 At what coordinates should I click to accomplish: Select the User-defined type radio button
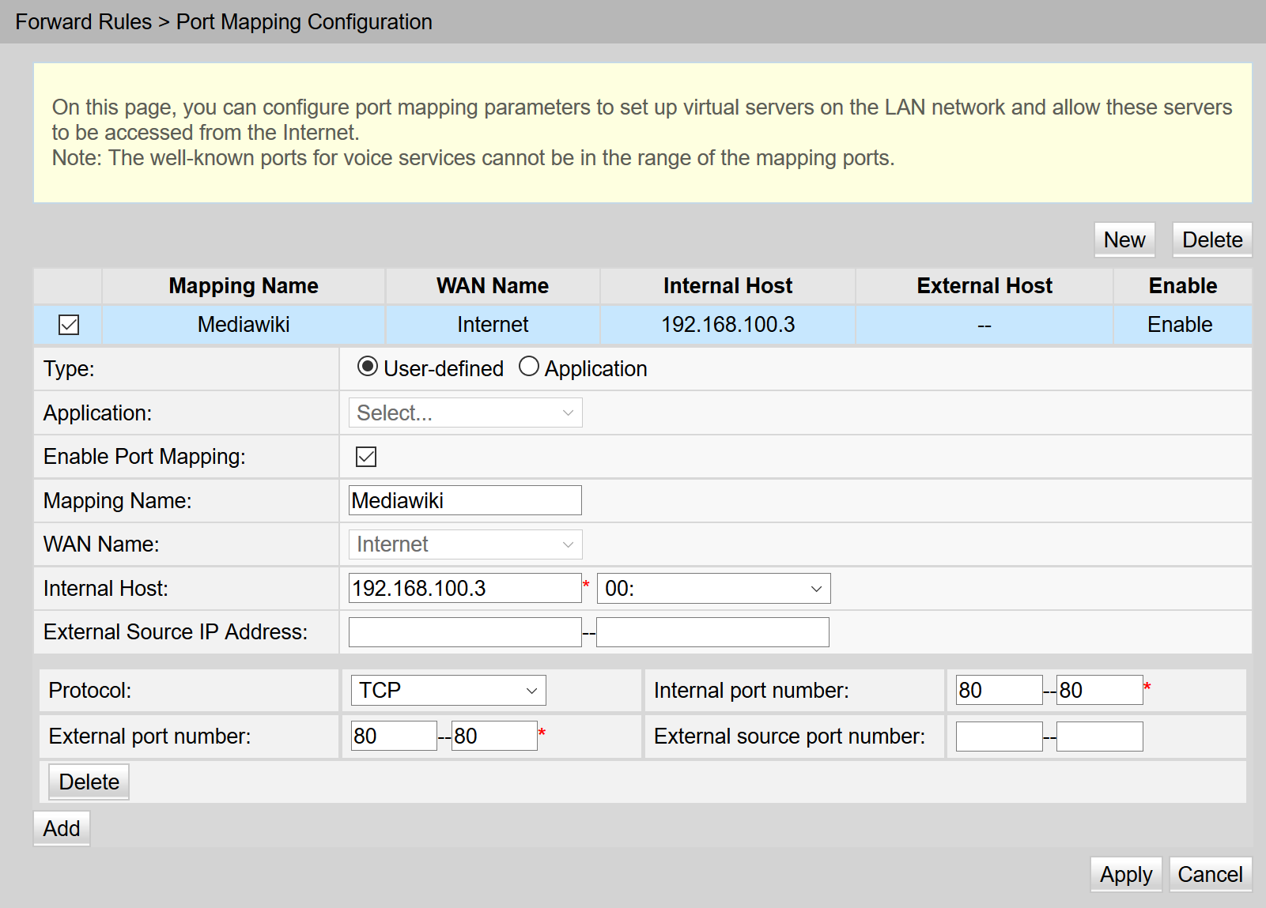(367, 367)
